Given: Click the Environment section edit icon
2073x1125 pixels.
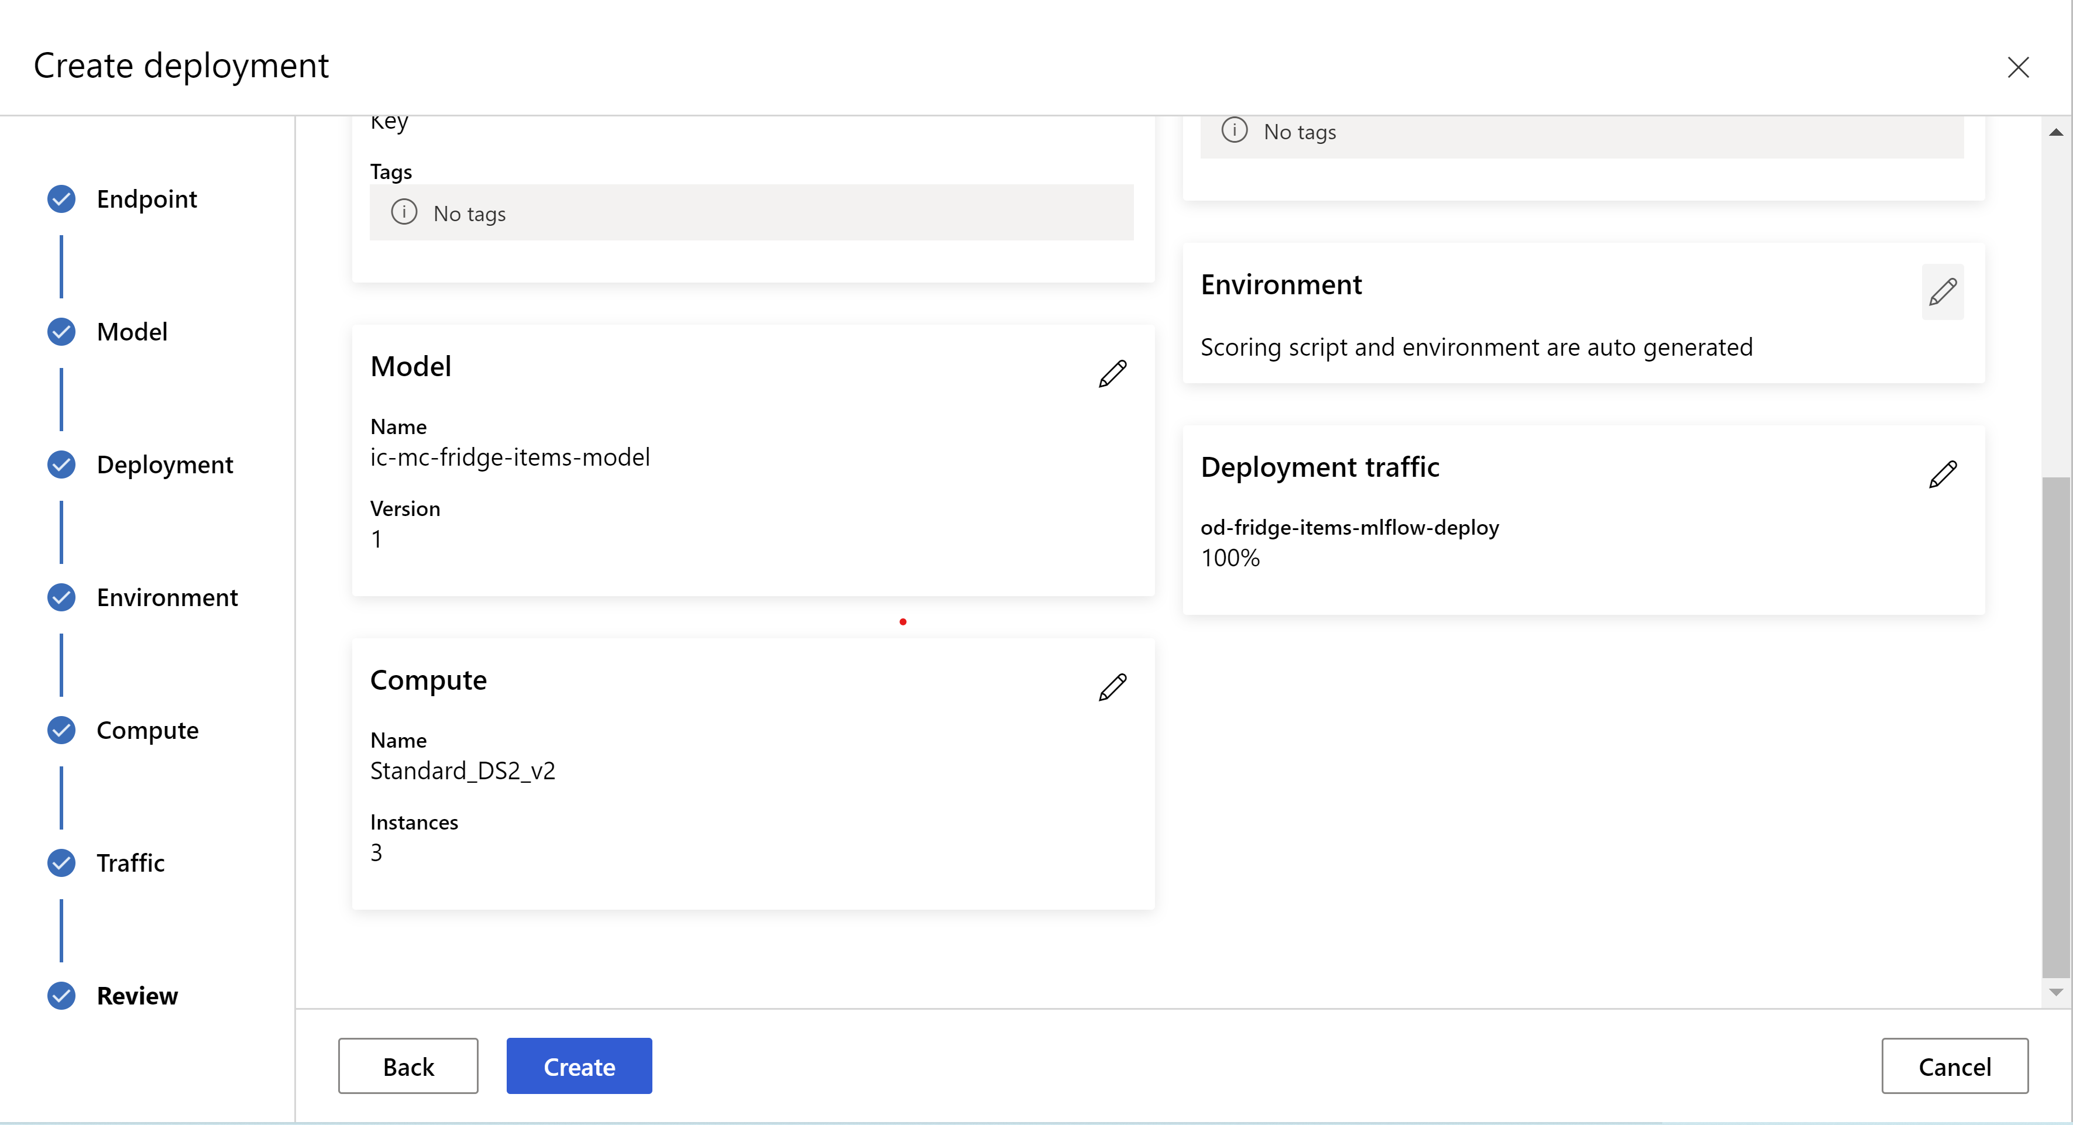Looking at the screenshot, I should coord(1940,291).
